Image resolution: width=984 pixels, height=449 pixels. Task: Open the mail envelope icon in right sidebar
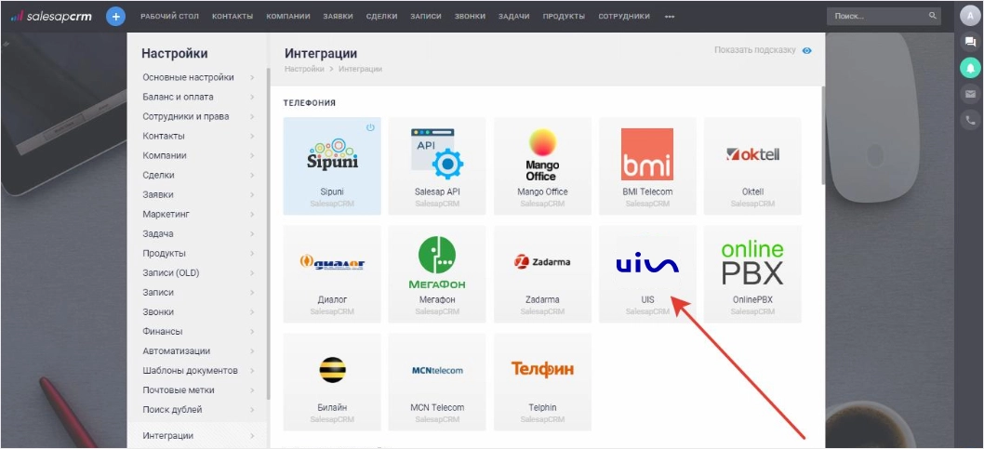pyautogui.click(x=970, y=94)
